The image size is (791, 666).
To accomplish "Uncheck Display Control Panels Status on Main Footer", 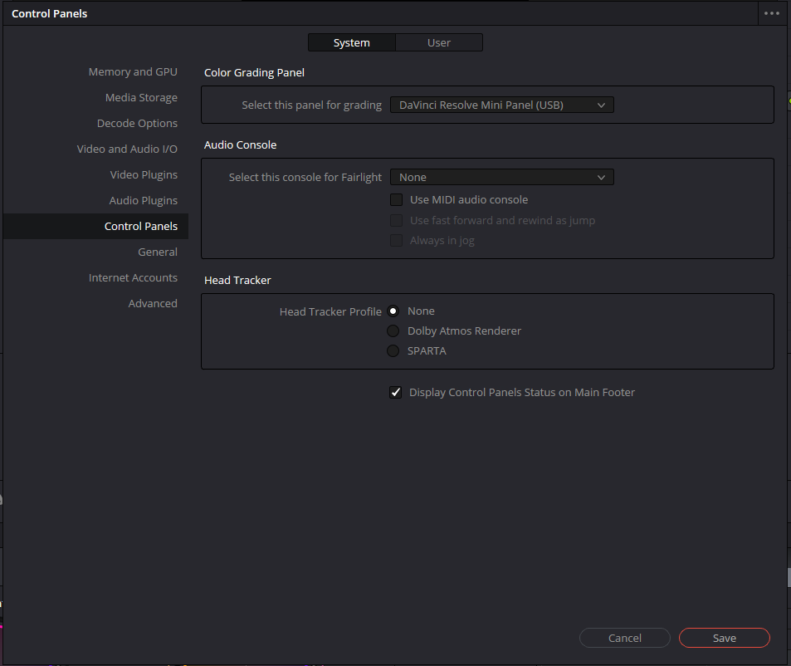I will pyautogui.click(x=395, y=393).
